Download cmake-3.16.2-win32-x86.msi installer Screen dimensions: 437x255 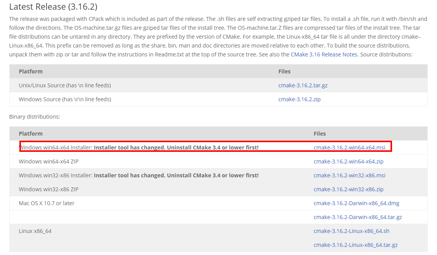click(x=349, y=175)
